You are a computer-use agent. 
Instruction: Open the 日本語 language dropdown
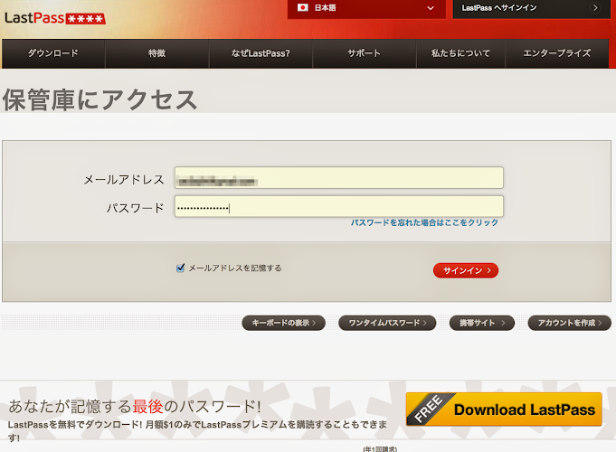point(366,9)
